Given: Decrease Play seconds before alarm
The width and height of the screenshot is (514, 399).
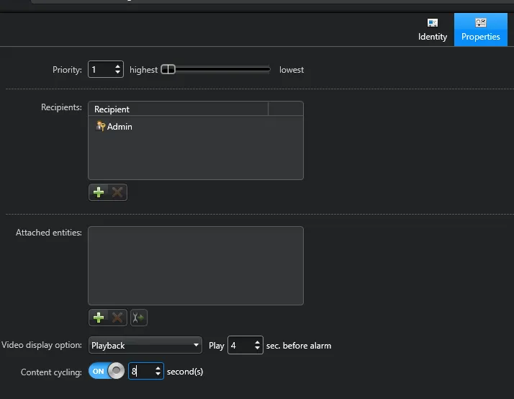Looking at the screenshot, I should [x=257, y=348].
